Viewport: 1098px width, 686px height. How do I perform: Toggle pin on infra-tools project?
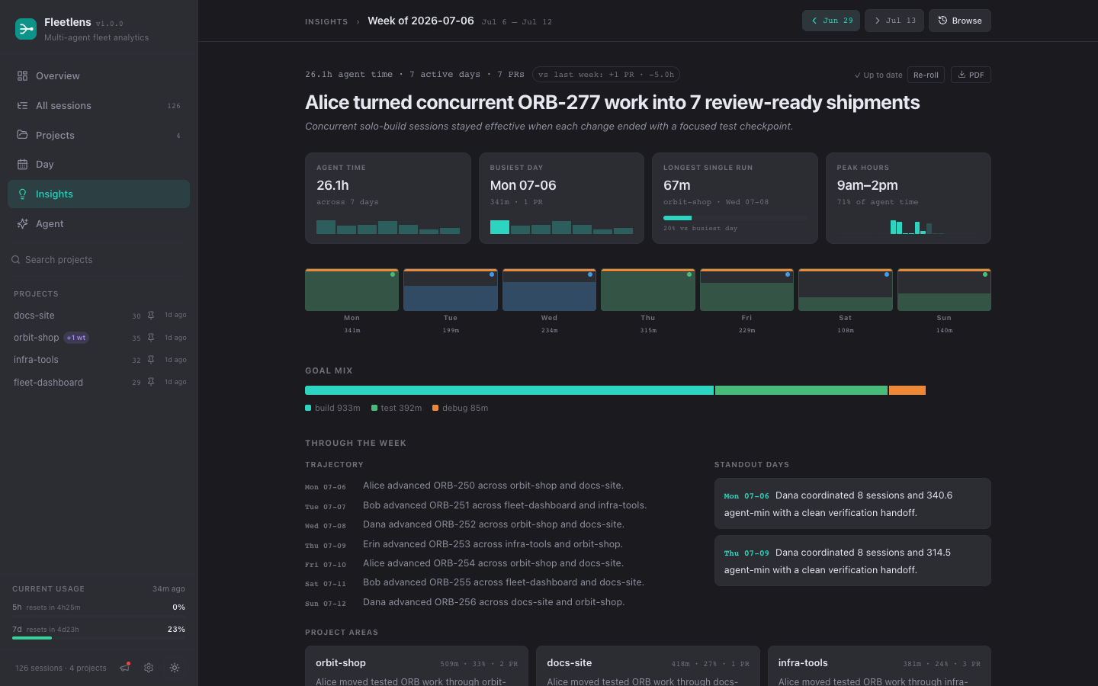151,360
